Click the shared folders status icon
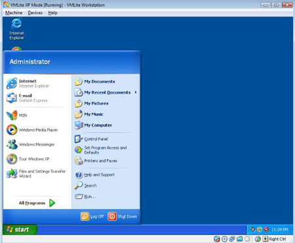This screenshot has height=243, width=295. pos(239,239)
